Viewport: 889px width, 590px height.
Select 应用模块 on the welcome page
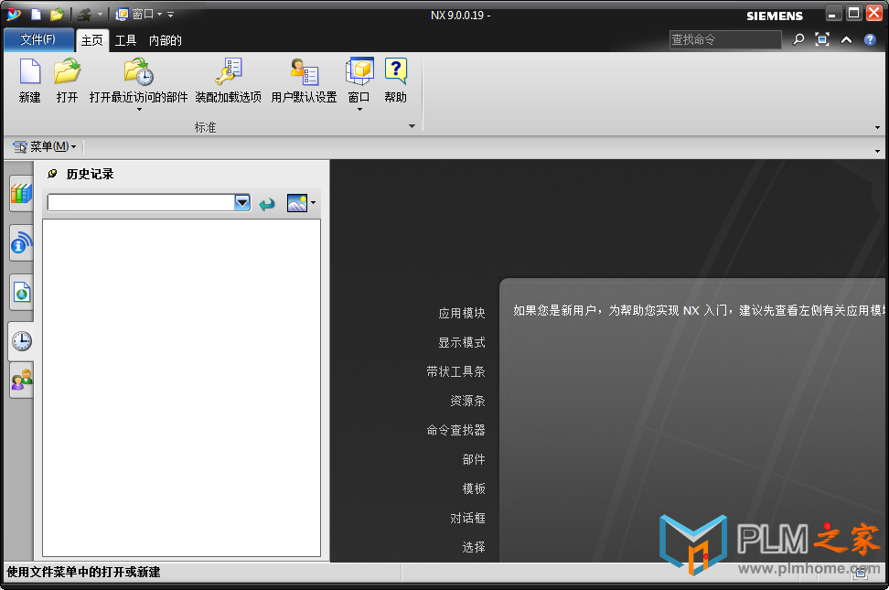[x=462, y=313]
